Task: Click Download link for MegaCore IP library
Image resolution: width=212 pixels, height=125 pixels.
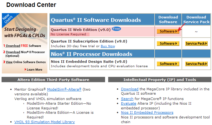Action: (129, 89)
